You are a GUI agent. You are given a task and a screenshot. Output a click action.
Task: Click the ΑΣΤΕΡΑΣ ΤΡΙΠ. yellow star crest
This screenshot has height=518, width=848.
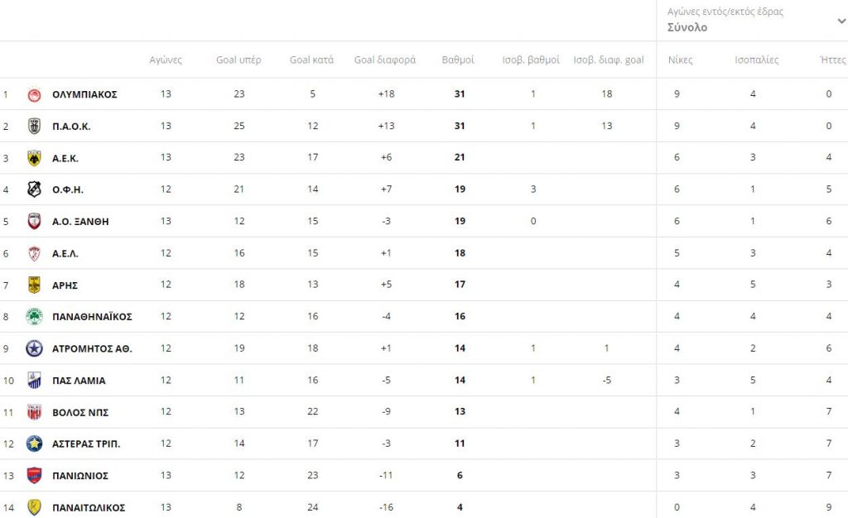(34, 444)
